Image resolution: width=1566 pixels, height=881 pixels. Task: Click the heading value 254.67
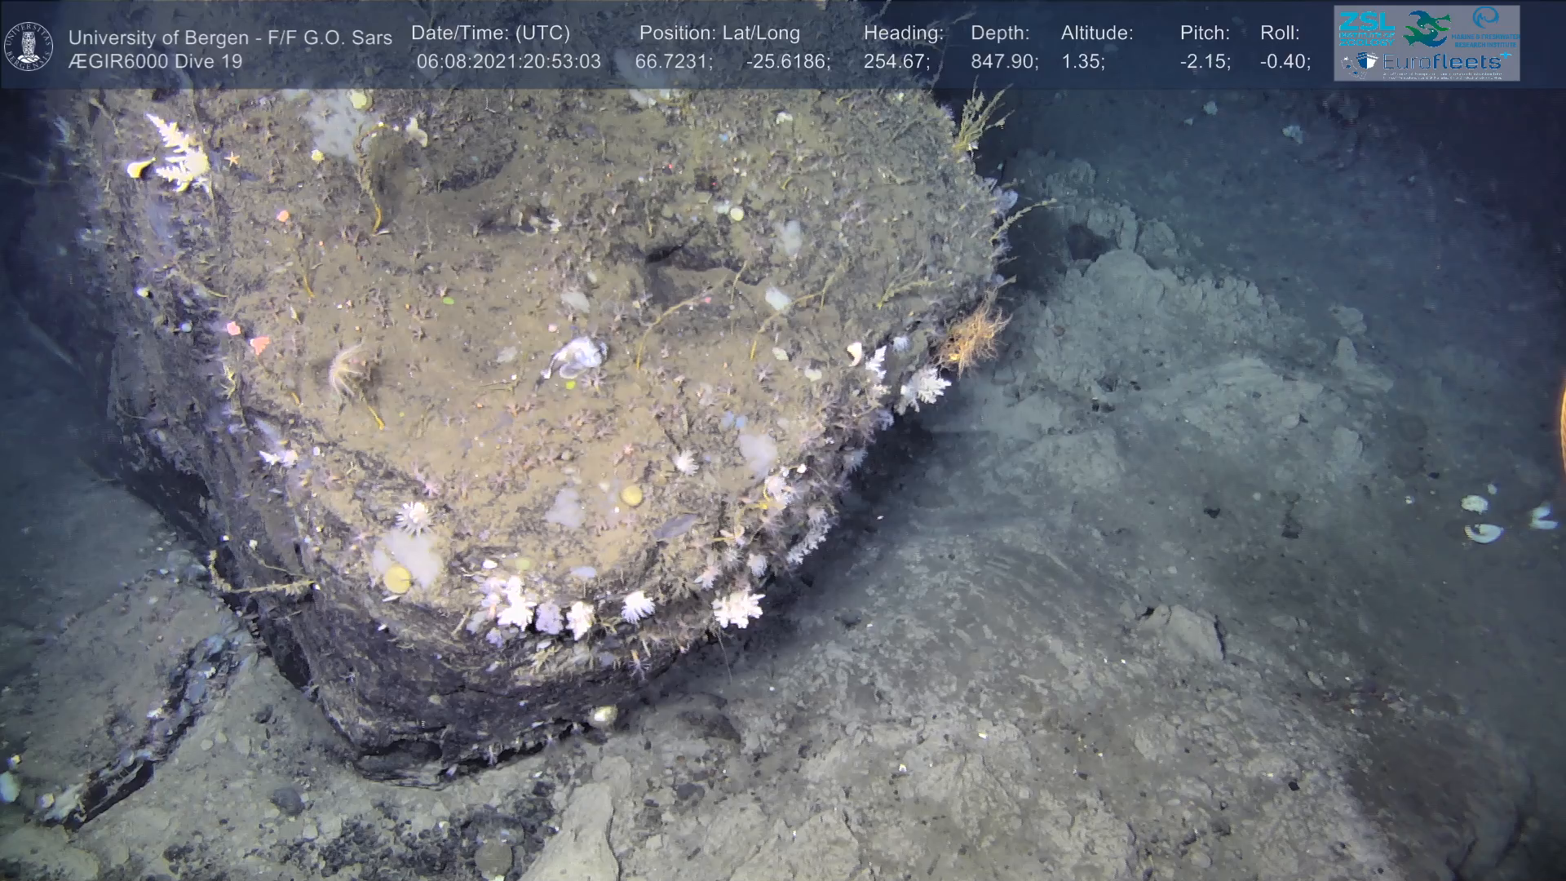tap(896, 62)
